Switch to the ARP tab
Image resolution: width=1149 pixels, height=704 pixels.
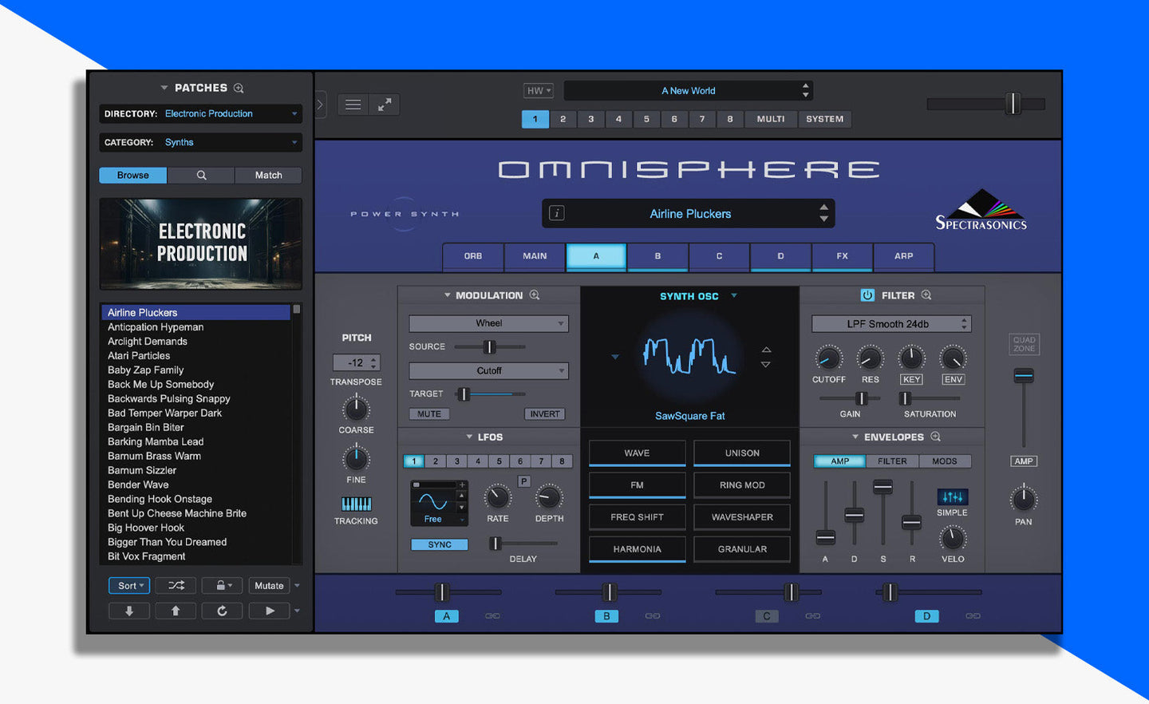click(x=903, y=256)
